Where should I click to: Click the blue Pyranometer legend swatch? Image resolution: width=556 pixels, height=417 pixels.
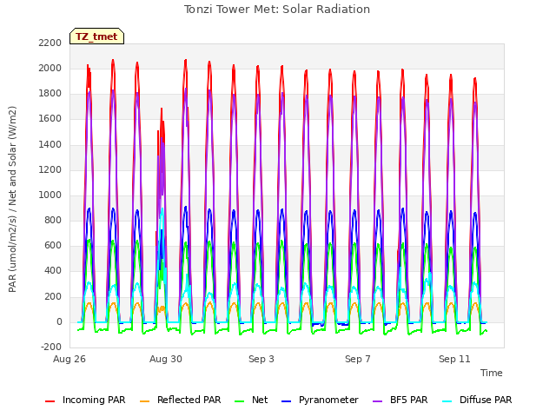coord(286,401)
